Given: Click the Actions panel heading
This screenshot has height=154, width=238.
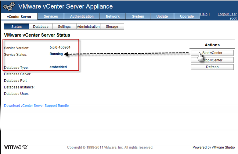Looking at the screenshot, I should (212, 45).
